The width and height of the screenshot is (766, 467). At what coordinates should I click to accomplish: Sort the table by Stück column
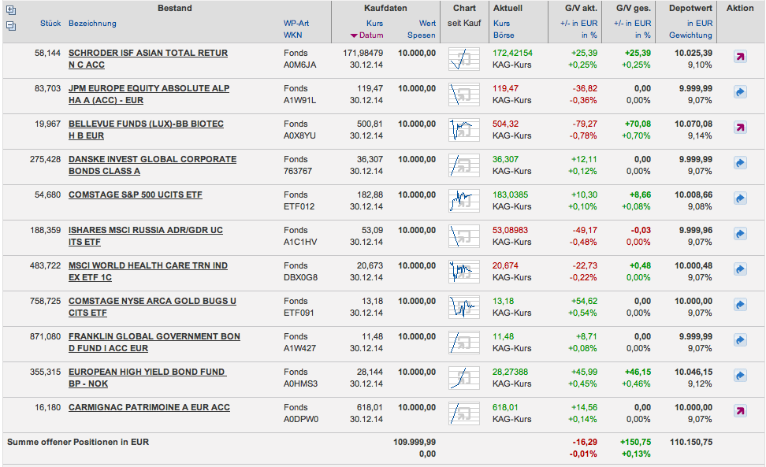coord(50,24)
